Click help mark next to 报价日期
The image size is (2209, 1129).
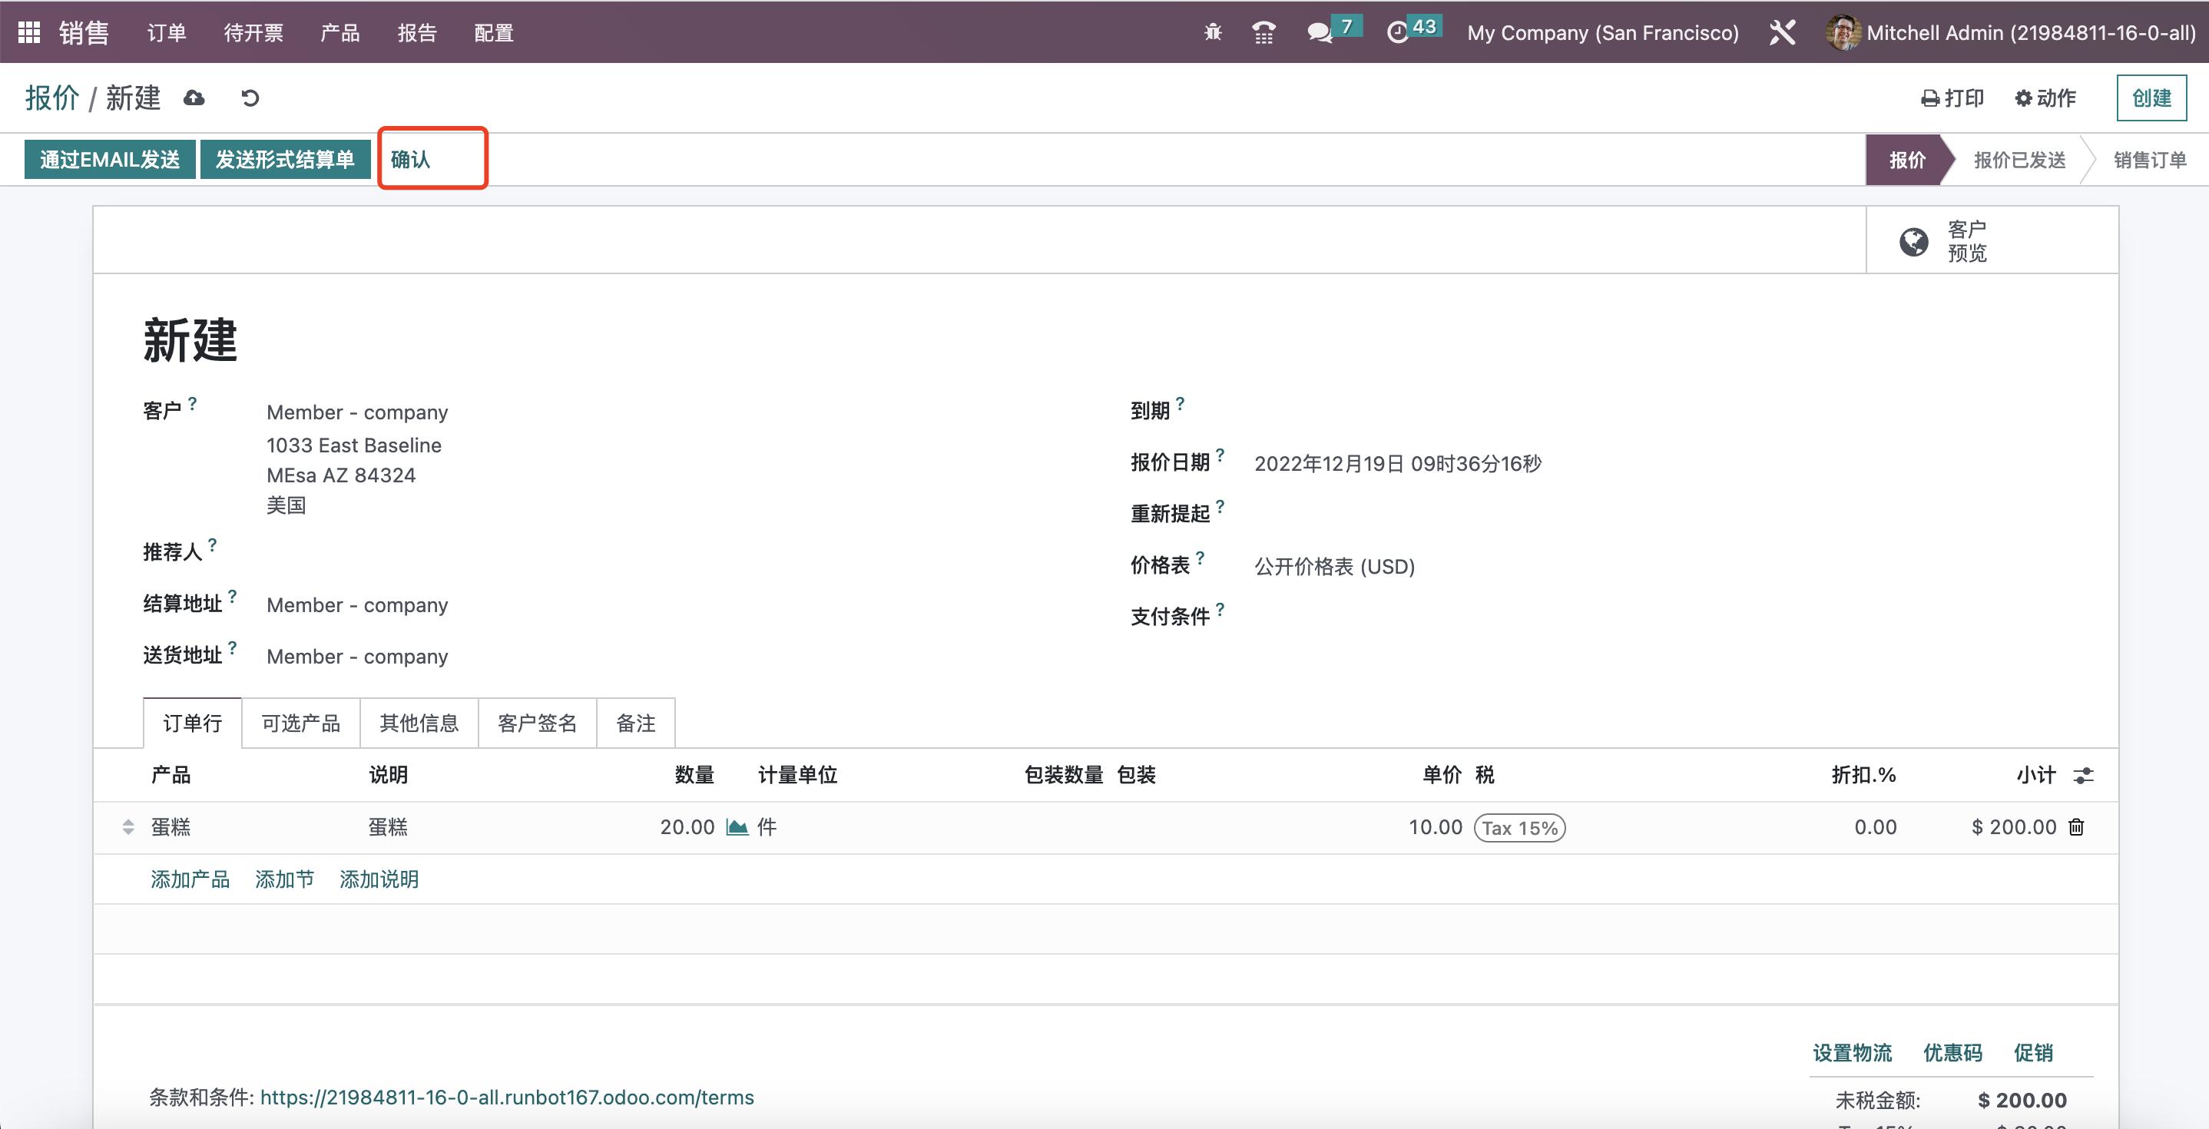[x=1220, y=455]
